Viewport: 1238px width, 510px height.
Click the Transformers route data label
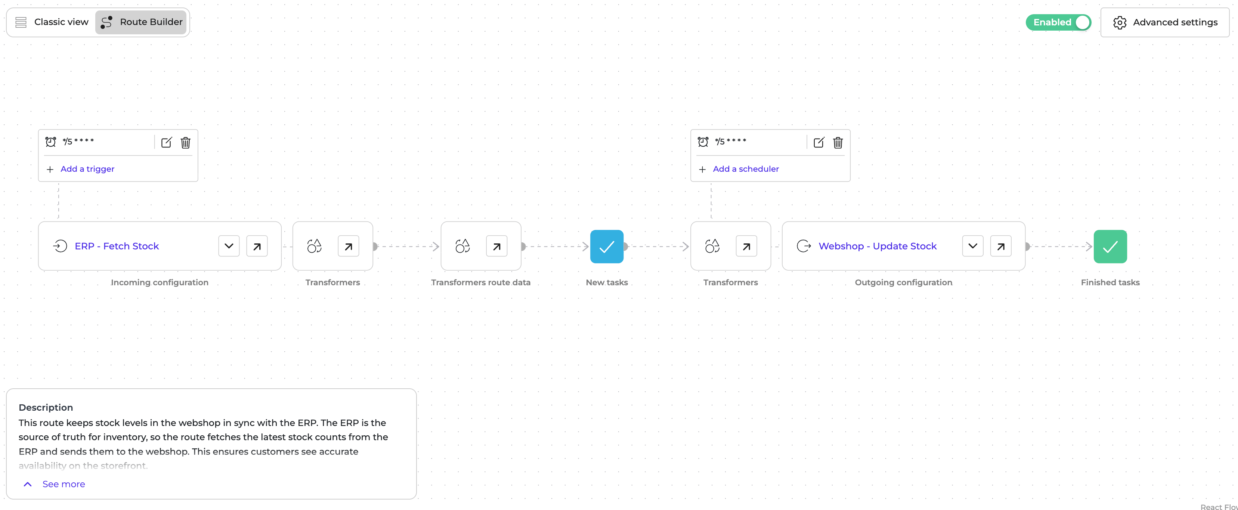[480, 282]
